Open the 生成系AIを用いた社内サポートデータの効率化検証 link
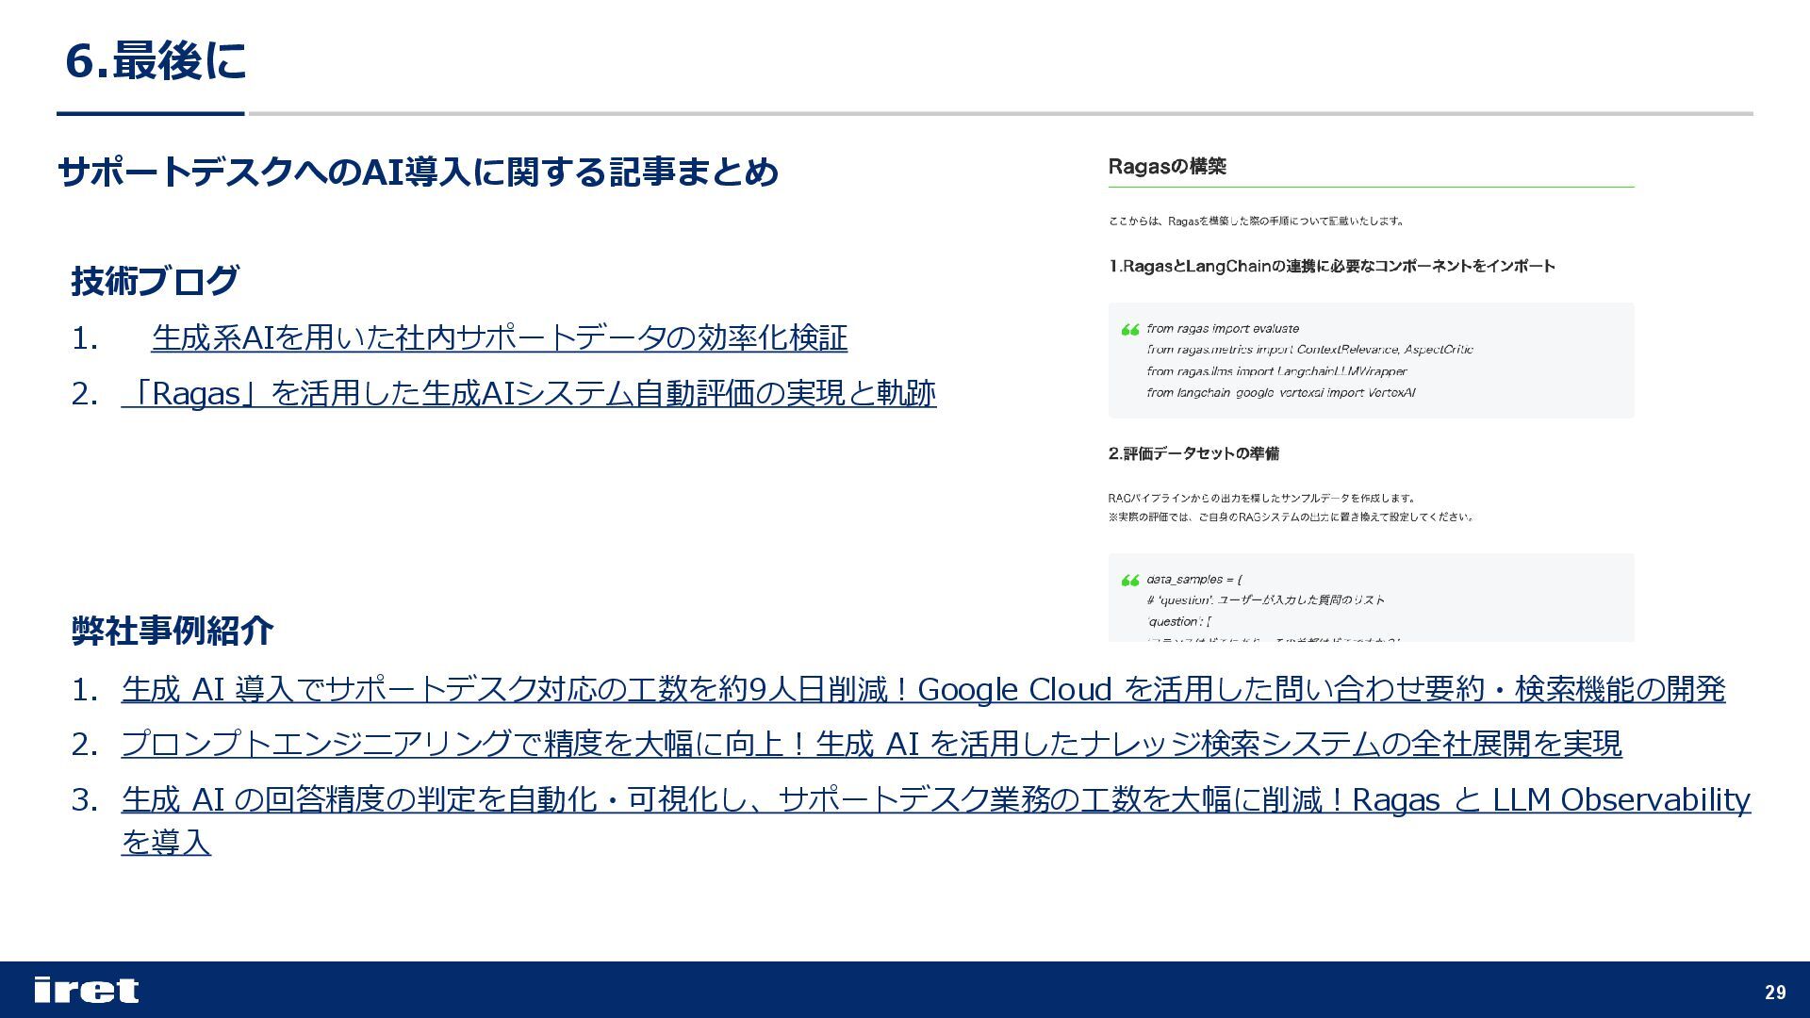Viewport: 1810px width, 1018px height. [499, 337]
